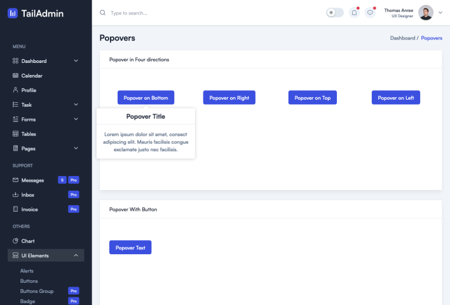The width and height of the screenshot is (450, 305).
Task: Click the search input field
Action: (x=191, y=13)
